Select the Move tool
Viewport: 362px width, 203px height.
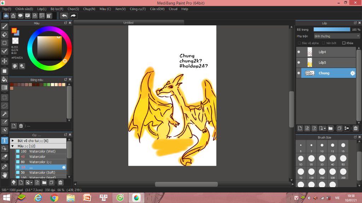click(4, 61)
